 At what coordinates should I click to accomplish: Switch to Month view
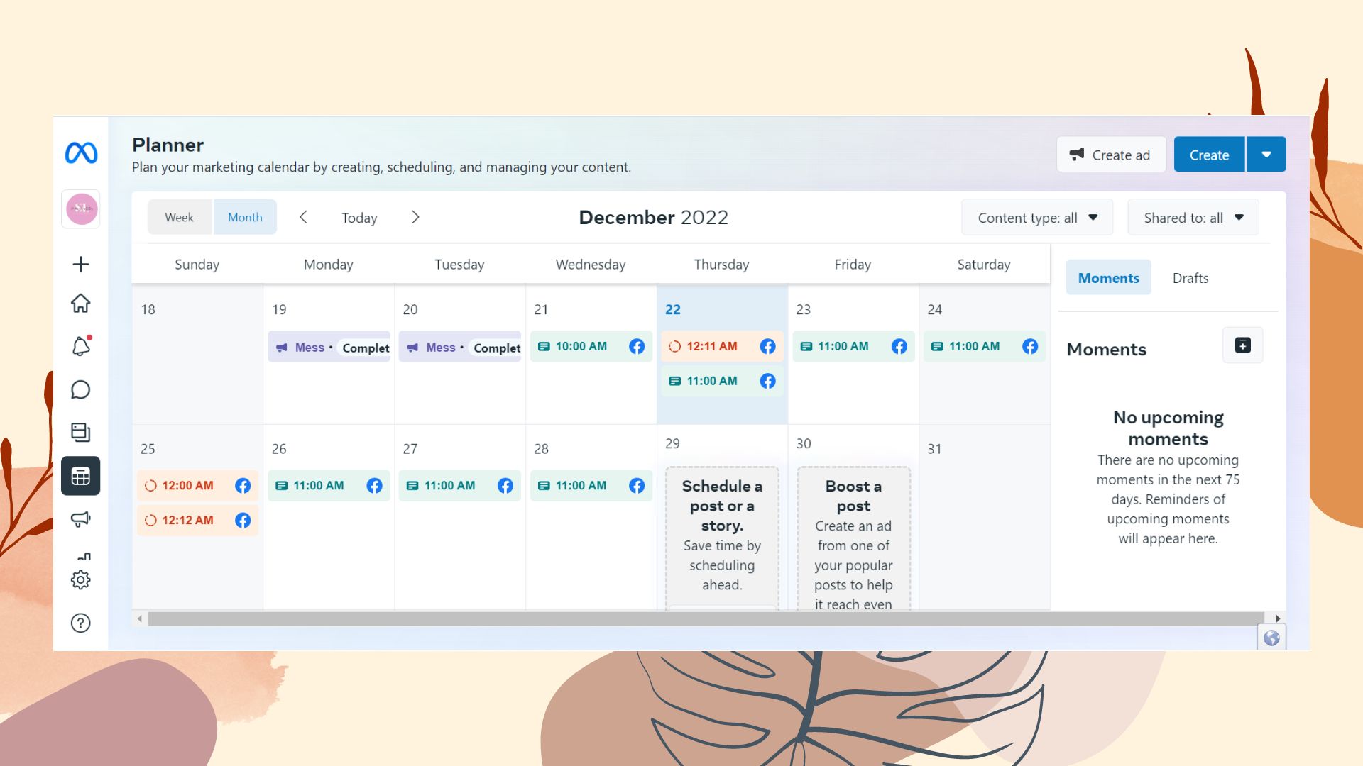click(x=245, y=218)
